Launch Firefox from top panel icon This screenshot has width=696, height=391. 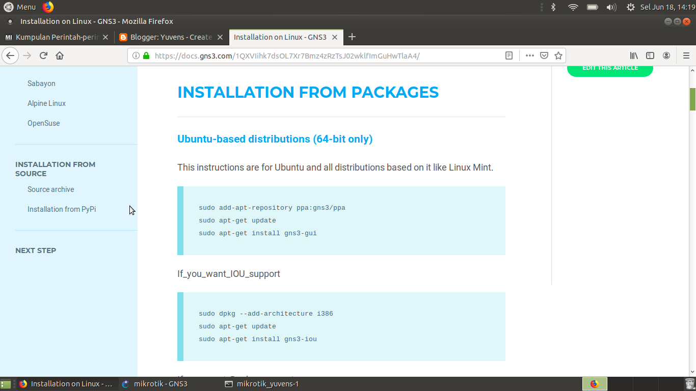tap(48, 7)
